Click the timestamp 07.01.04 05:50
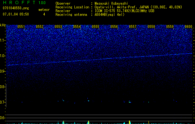Screen dimensions: 195x124 16,14
